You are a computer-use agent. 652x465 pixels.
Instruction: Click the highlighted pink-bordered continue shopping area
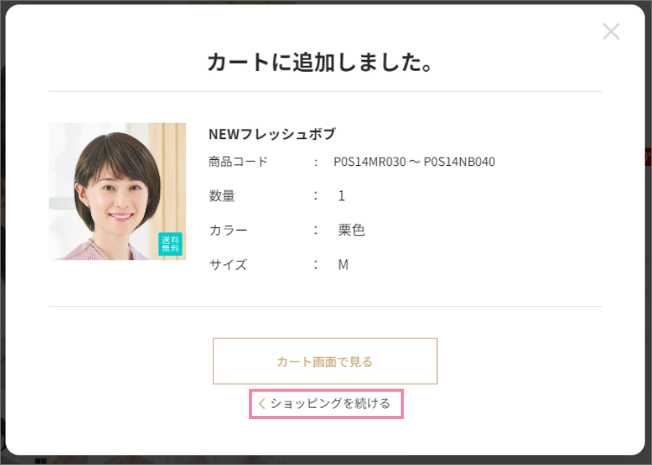coord(326,404)
